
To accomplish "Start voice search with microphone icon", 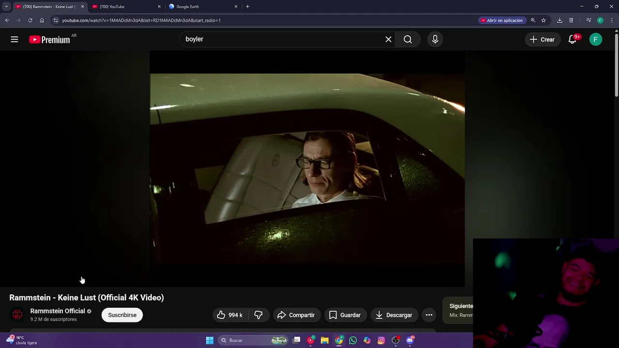I will pos(435,40).
